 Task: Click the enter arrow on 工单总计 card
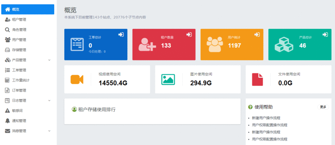121,35
